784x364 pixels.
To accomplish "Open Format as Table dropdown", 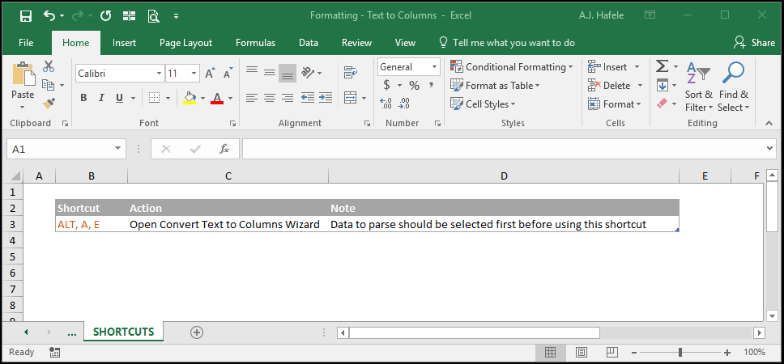I will 495,86.
